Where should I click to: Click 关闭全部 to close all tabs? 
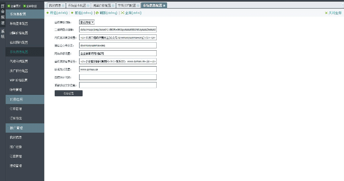tap(333, 13)
